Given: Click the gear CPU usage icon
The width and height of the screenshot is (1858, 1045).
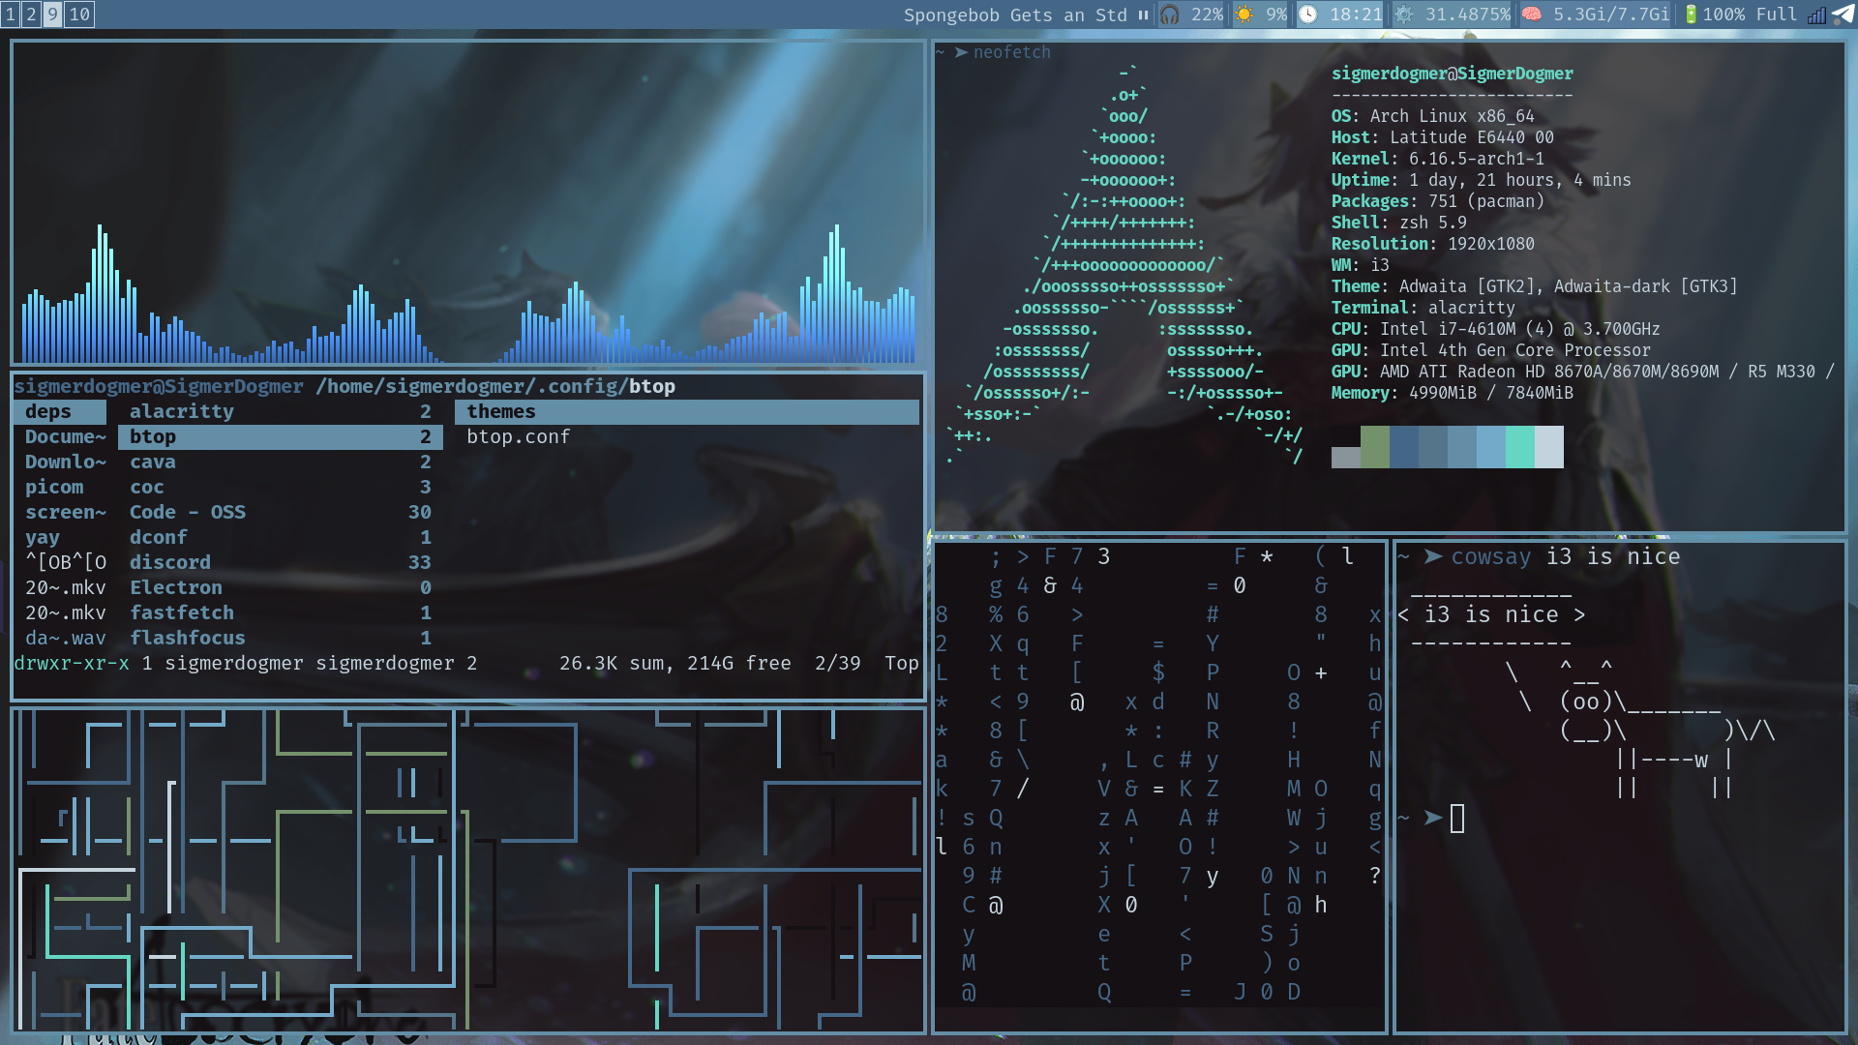Looking at the screenshot, I should pyautogui.click(x=1404, y=15).
